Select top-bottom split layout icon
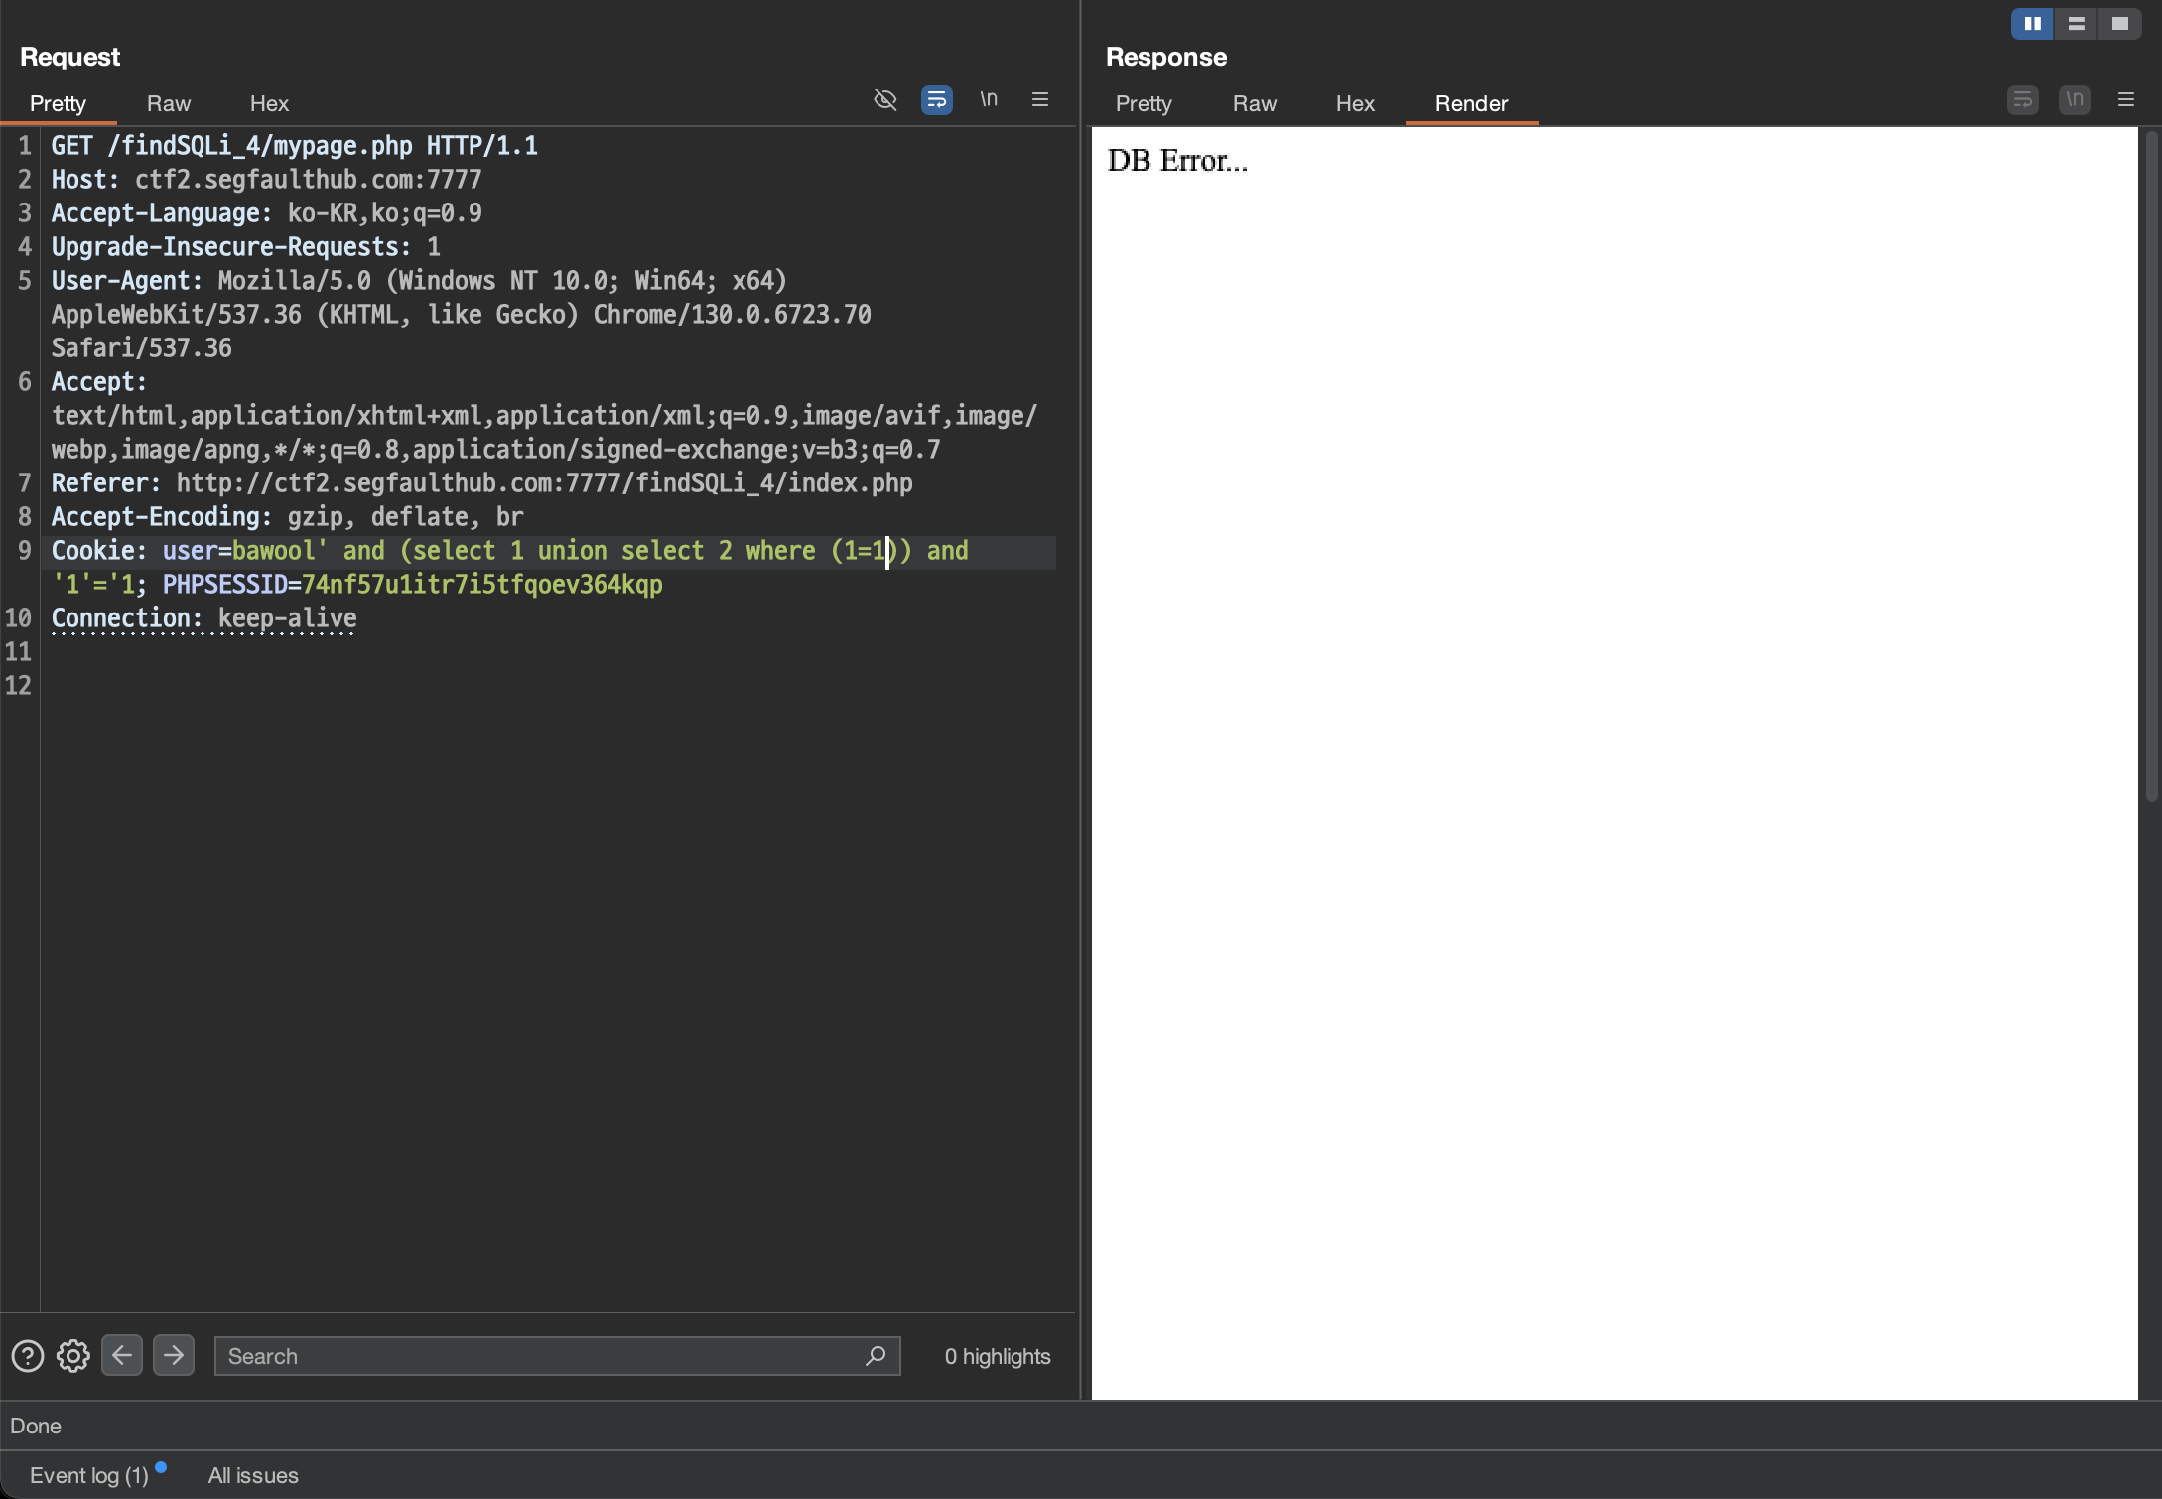This screenshot has width=2162, height=1499. tap(2076, 24)
